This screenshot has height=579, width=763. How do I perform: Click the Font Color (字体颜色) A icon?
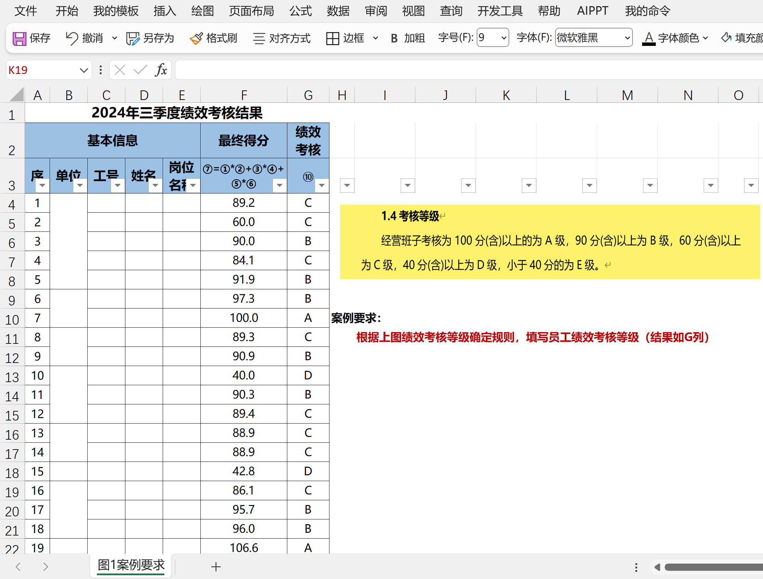tap(649, 38)
